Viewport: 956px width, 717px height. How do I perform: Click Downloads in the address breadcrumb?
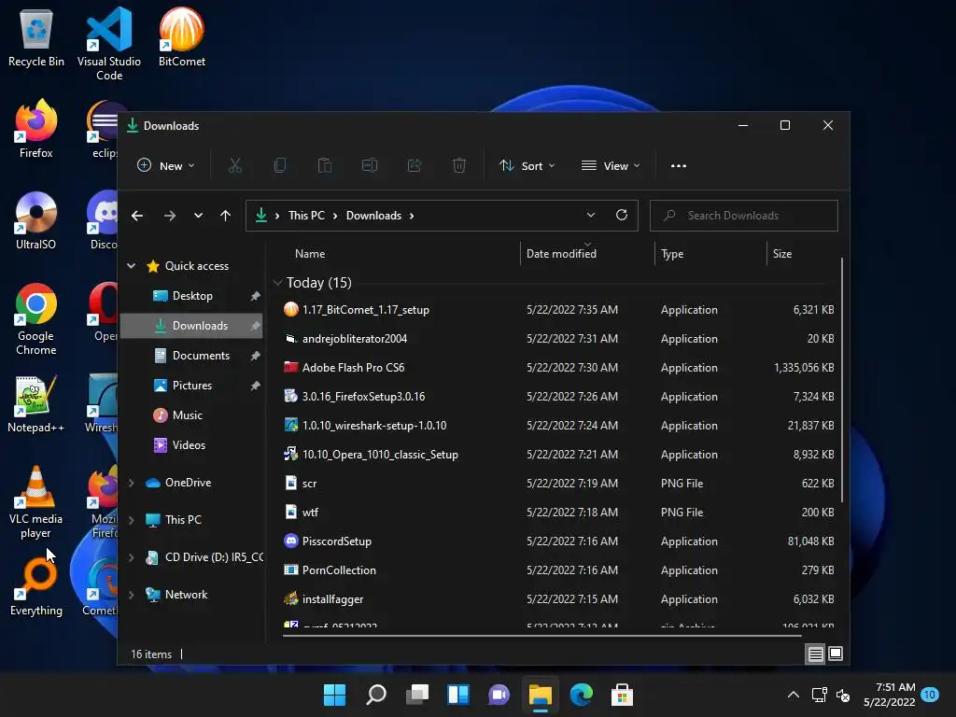pyautogui.click(x=373, y=216)
